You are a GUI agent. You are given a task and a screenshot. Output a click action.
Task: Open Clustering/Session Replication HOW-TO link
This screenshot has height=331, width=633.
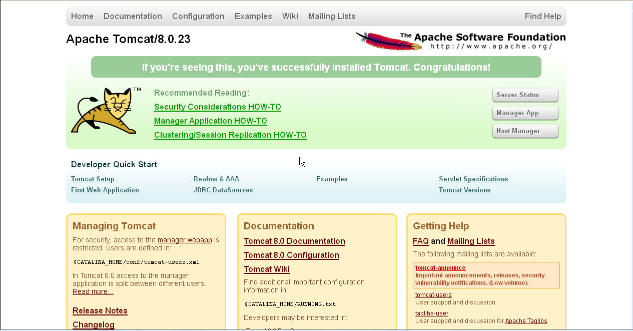(x=230, y=135)
